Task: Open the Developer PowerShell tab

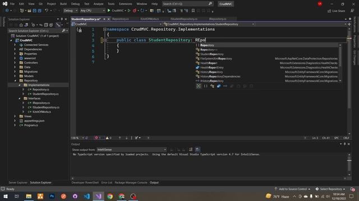Action: click(x=85, y=183)
